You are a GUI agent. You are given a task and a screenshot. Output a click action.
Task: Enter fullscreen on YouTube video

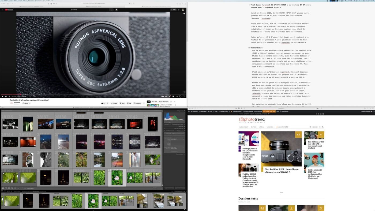point(184,96)
